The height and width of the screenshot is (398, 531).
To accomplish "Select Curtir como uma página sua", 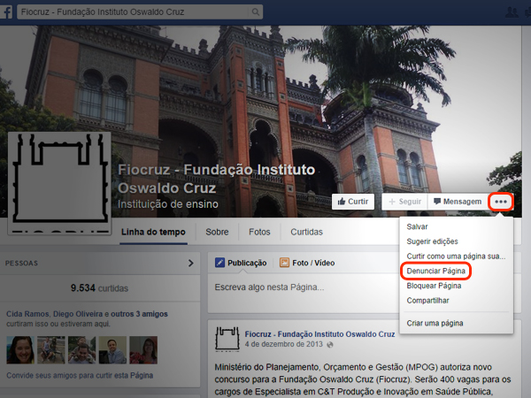I will [456, 256].
